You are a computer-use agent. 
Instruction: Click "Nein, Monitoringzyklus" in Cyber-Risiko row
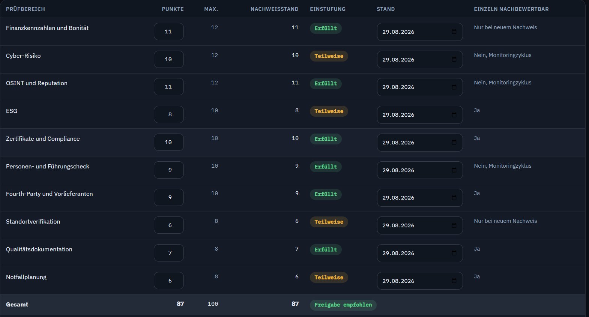[503, 55]
